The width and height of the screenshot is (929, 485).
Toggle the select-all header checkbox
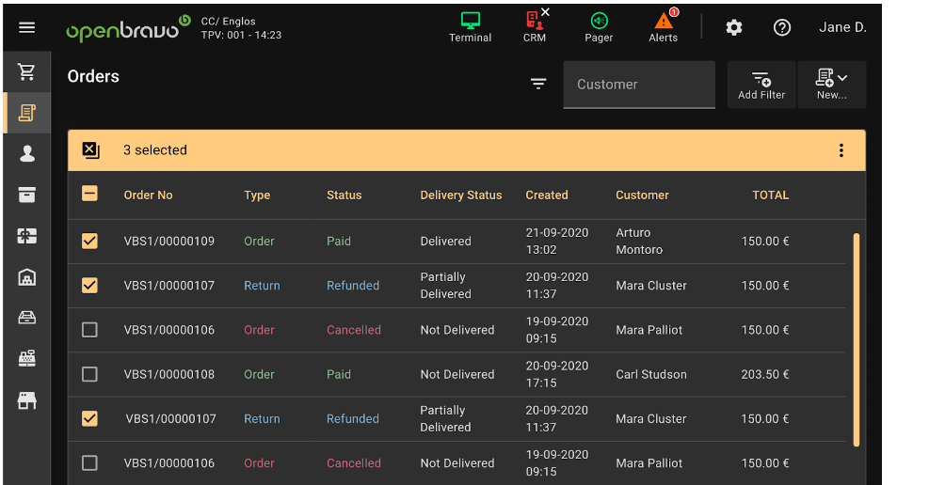(x=89, y=195)
